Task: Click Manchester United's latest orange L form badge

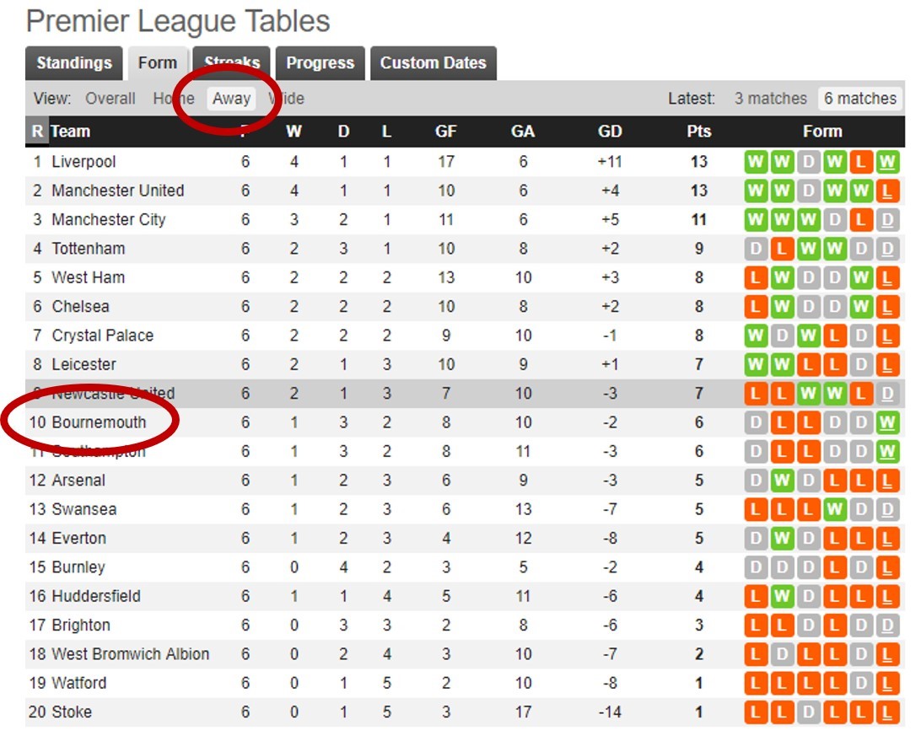Action: pos(887,191)
